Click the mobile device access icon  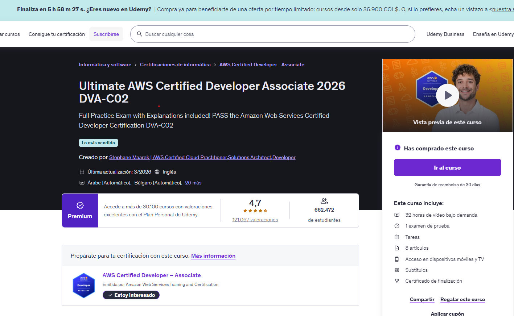[397, 259]
